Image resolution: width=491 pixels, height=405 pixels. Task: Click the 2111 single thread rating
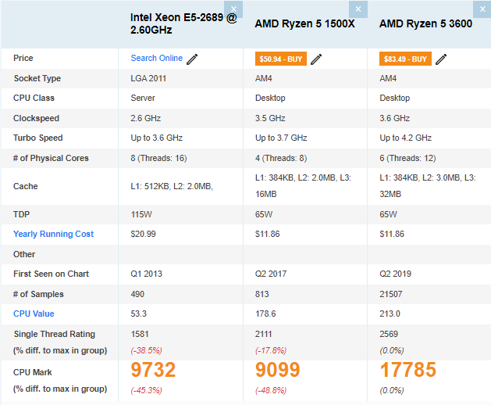[263, 334]
